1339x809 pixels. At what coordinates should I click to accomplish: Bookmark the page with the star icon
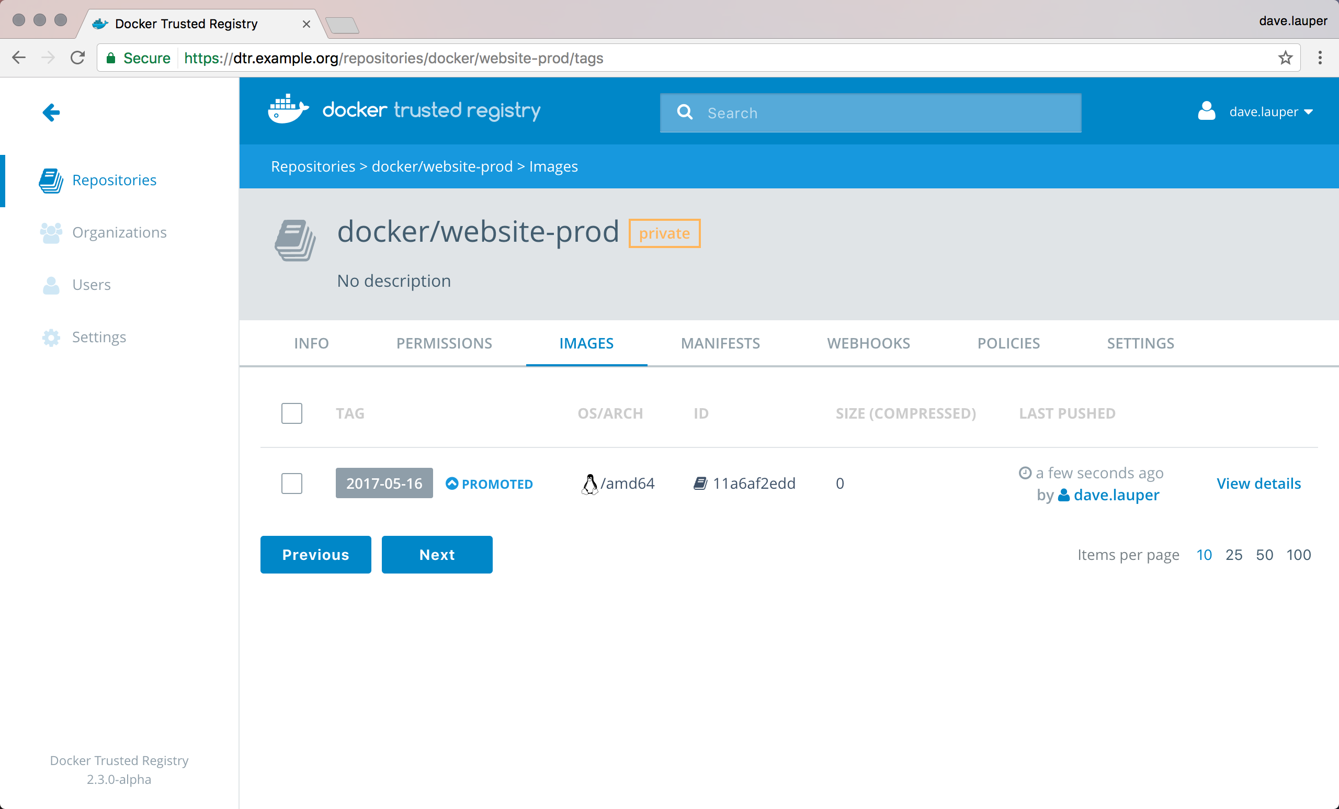point(1285,58)
